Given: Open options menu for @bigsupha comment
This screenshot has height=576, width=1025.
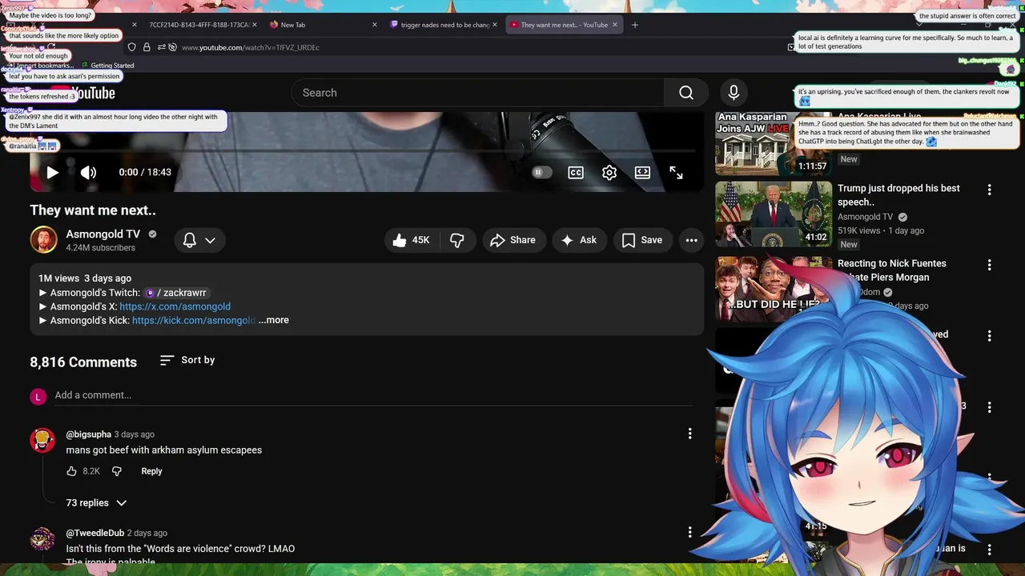Looking at the screenshot, I should coord(689,434).
